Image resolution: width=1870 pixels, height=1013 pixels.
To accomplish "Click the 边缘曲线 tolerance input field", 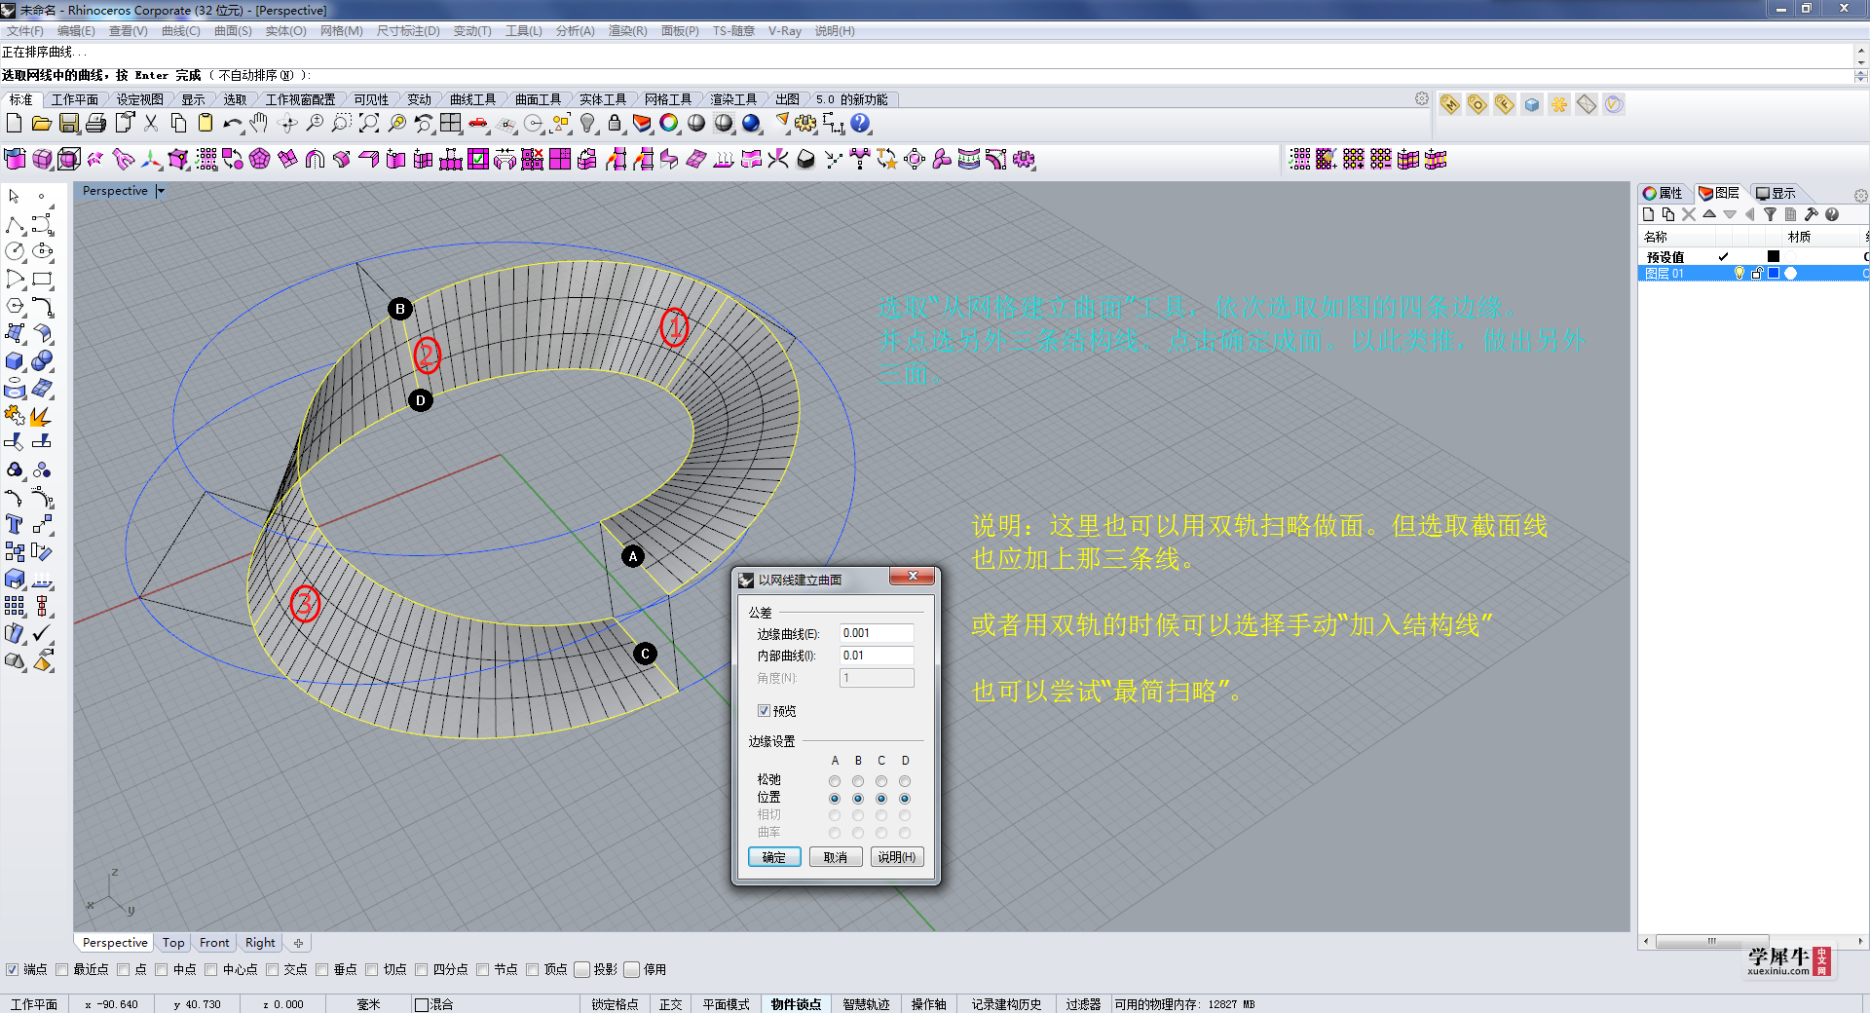I will click(877, 633).
